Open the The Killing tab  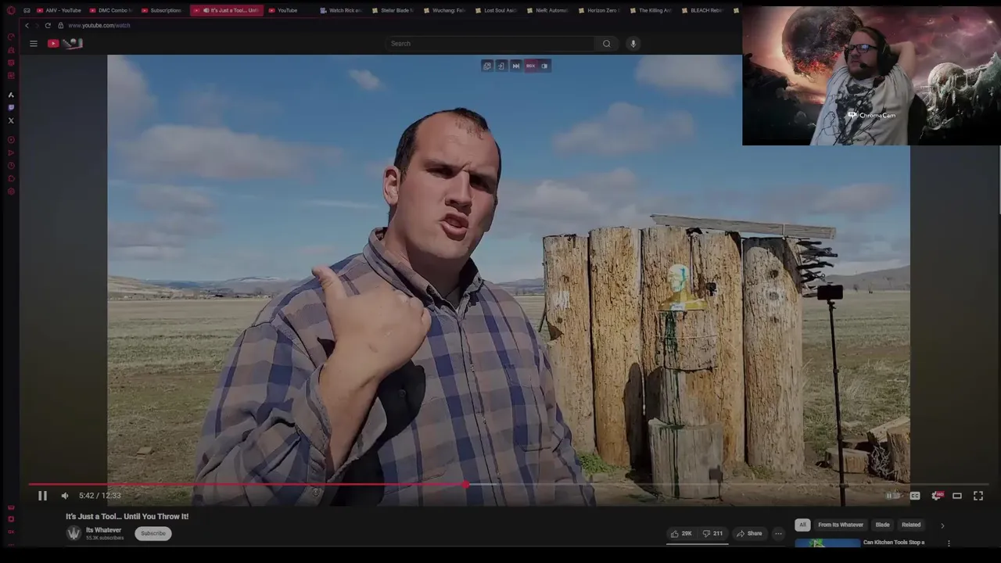[x=651, y=10]
